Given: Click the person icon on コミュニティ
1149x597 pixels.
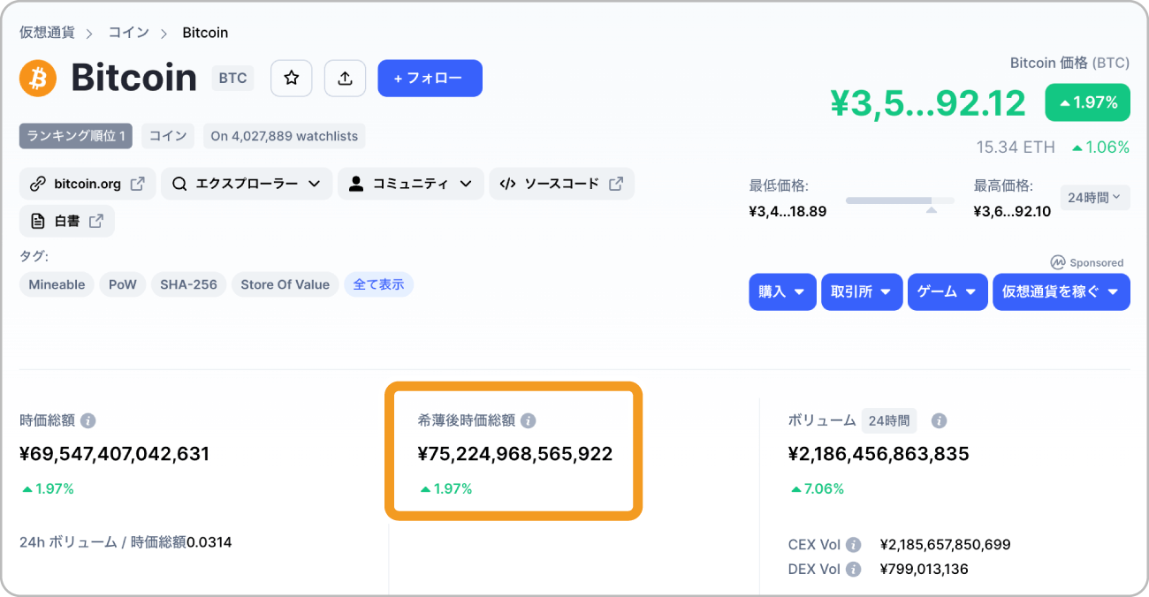Looking at the screenshot, I should click(356, 184).
